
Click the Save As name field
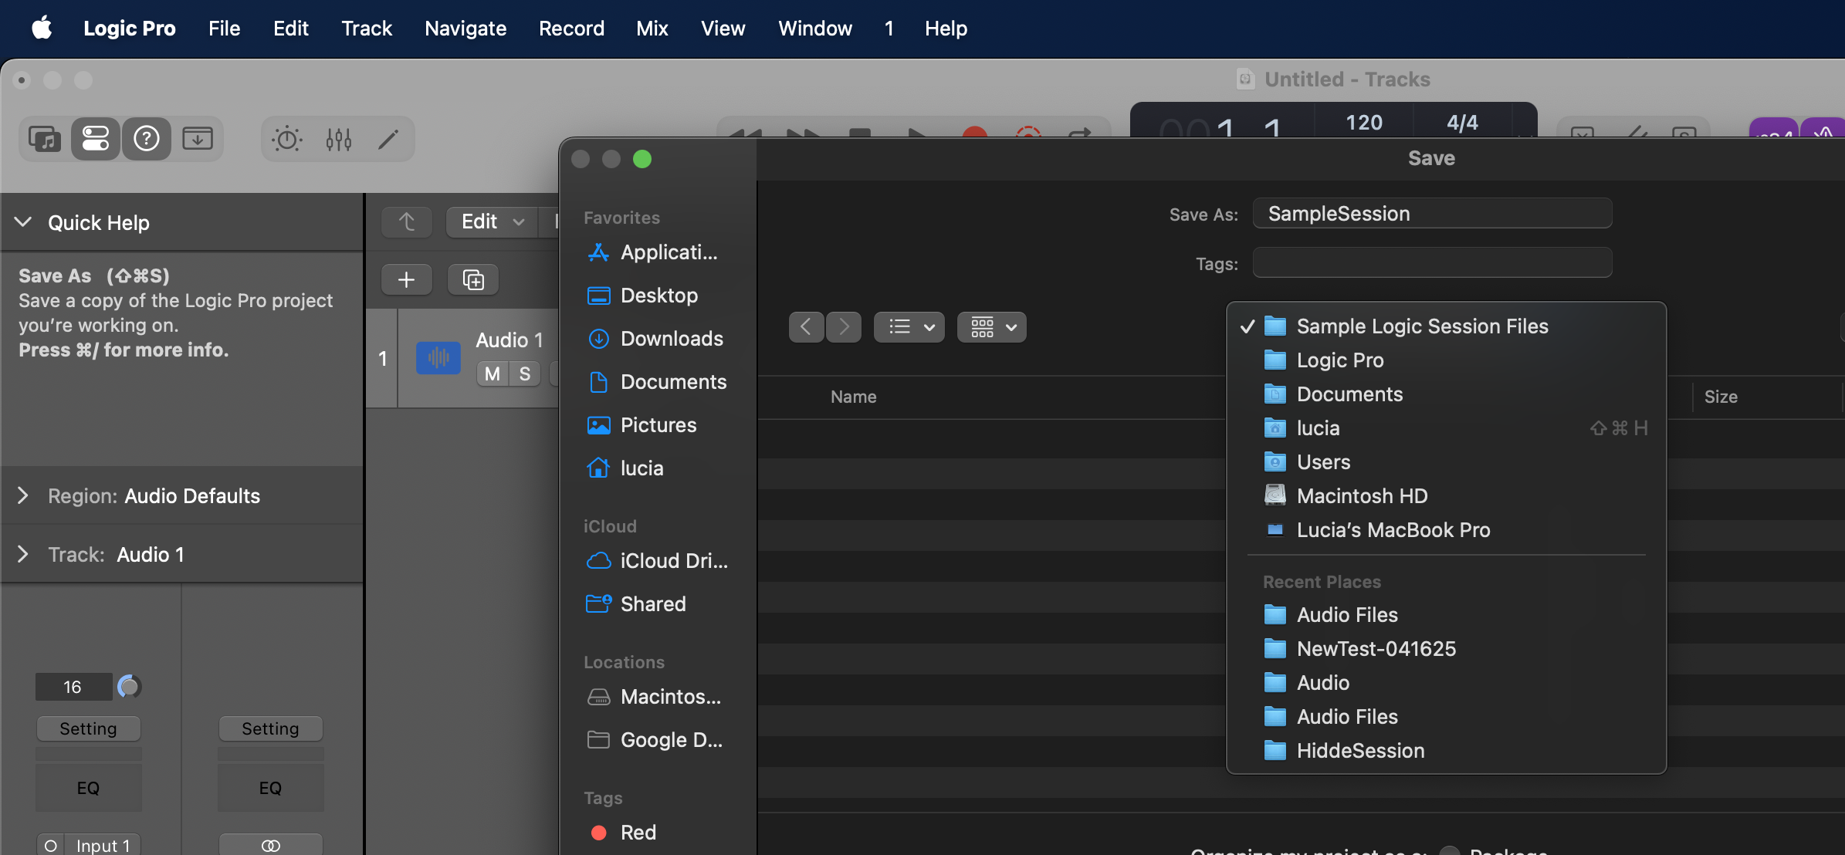[x=1432, y=214]
